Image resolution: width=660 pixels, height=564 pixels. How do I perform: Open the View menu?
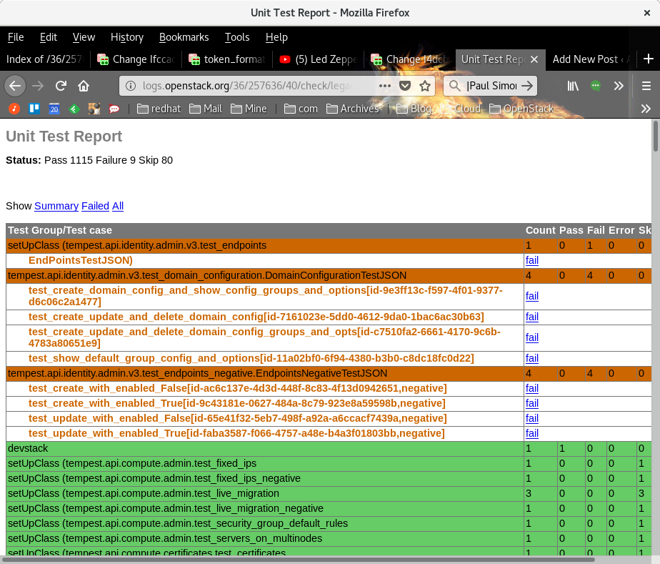(84, 37)
